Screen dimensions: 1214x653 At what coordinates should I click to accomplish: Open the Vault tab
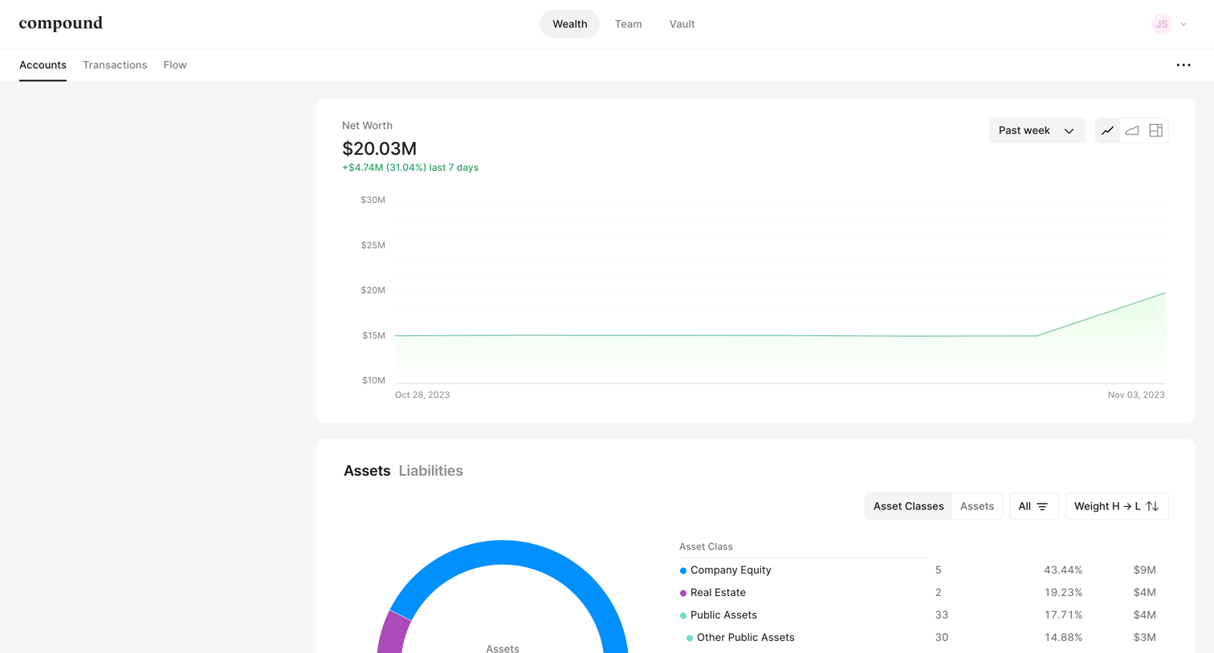[x=682, y=24]
